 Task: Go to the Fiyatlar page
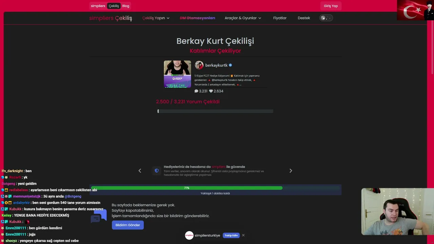pyautogui.click(x=280, y=18)
